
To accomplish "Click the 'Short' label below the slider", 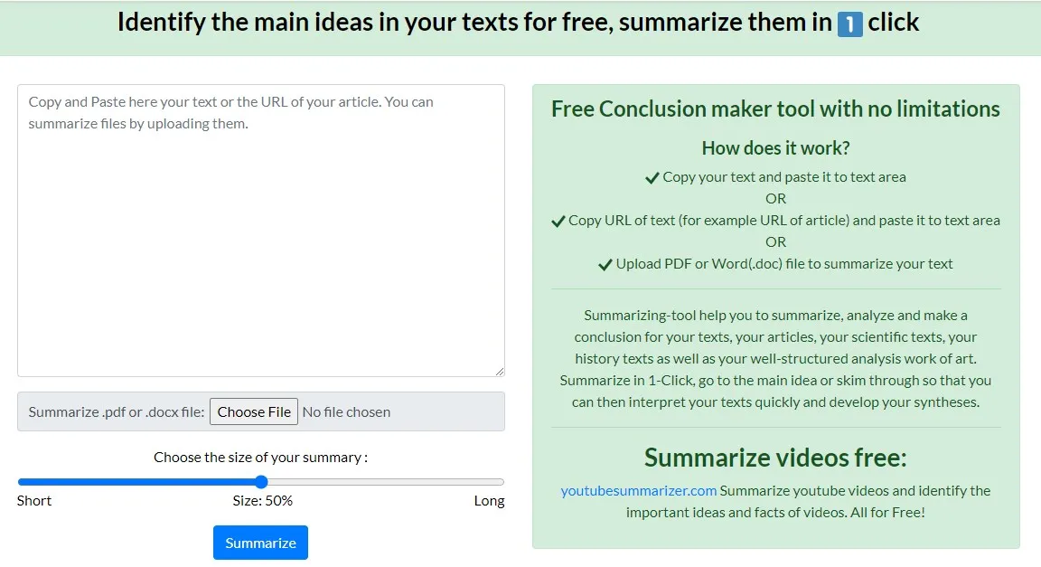I will [33, 500].
